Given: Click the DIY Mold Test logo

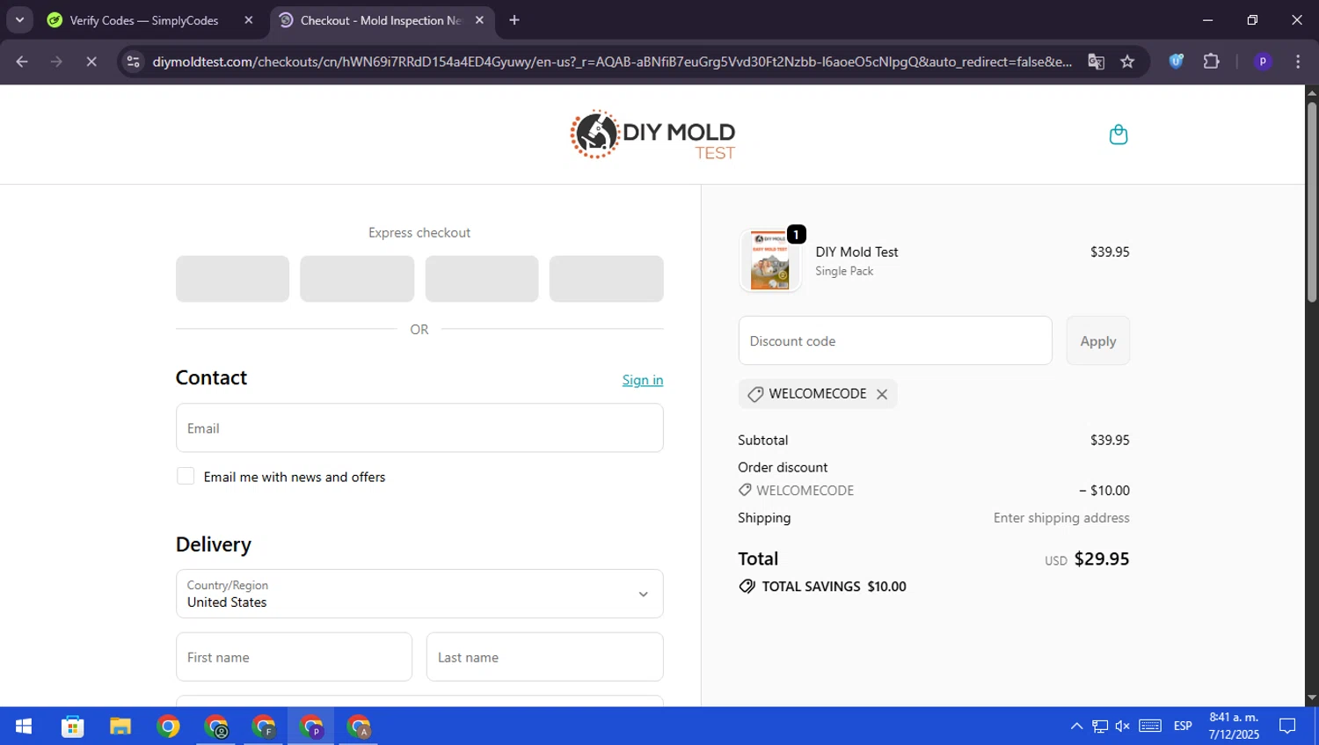Looking at the screenshot, I should pyautogui.click(x=652, y=135).
